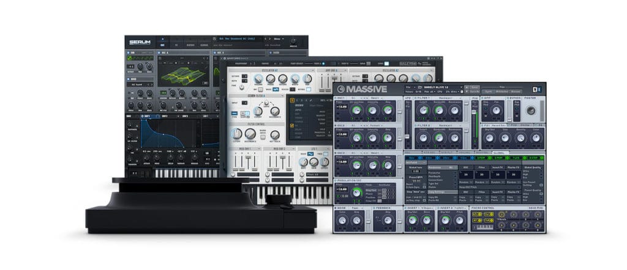Screen dimensions: 627x270
Task: Open the Noise type dropdown in Massive
Action: pyautogui.click(x=357, y=208)
